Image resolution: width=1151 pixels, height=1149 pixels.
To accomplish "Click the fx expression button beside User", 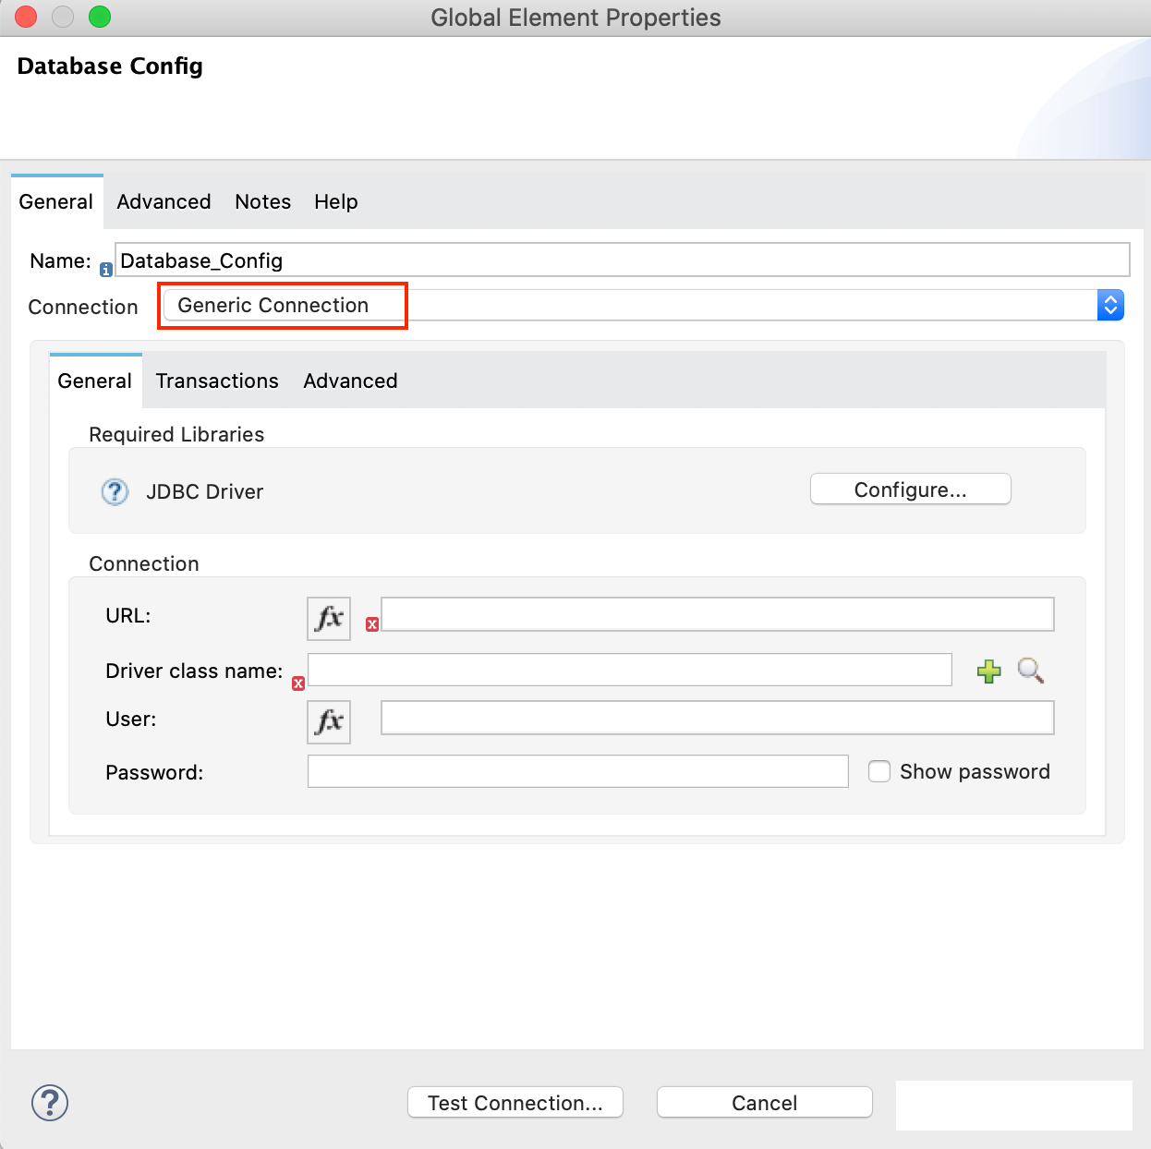I will click(x=329, y=721).
